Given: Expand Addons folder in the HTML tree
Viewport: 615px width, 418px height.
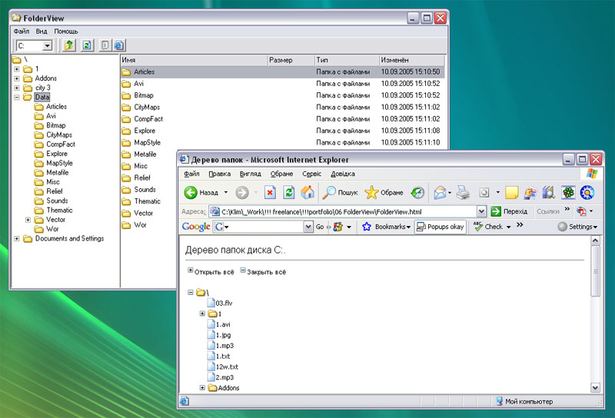Looking at the screenshot, I should pos(202,388).
